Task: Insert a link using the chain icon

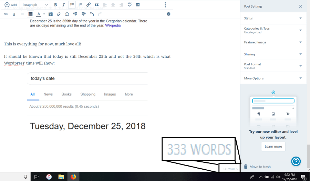Action: [x=89, y=5]
